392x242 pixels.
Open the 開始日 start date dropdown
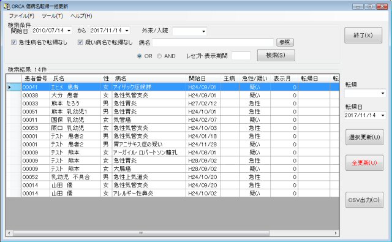pyautogui.click(x=69, y=31)
